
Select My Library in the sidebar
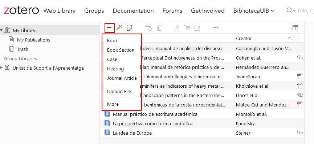50,30
